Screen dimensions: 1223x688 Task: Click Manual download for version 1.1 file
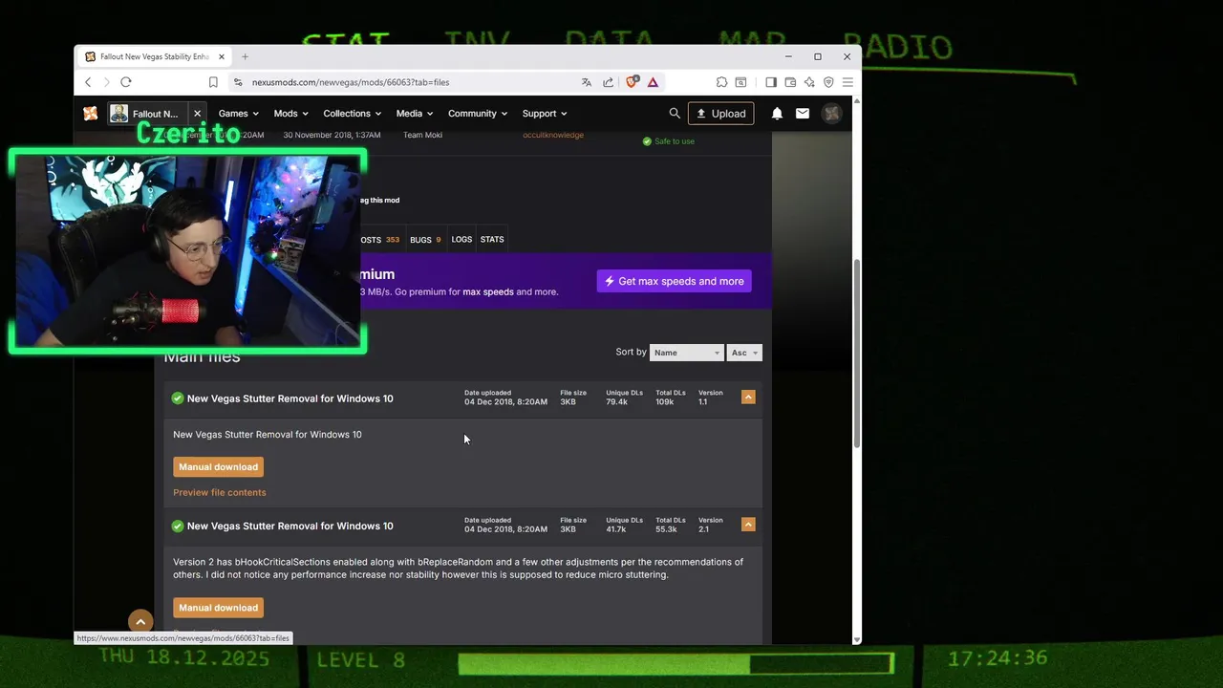pyautogui.click(x=218, y=467)
